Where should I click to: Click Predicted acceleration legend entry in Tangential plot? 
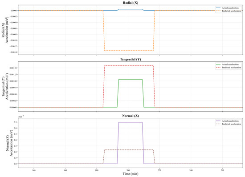[229, 67]
